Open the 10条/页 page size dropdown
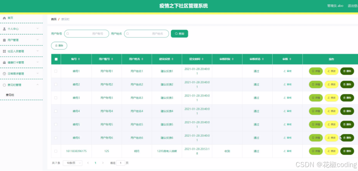This screenshot has width=358, height=171. [73, 163]
